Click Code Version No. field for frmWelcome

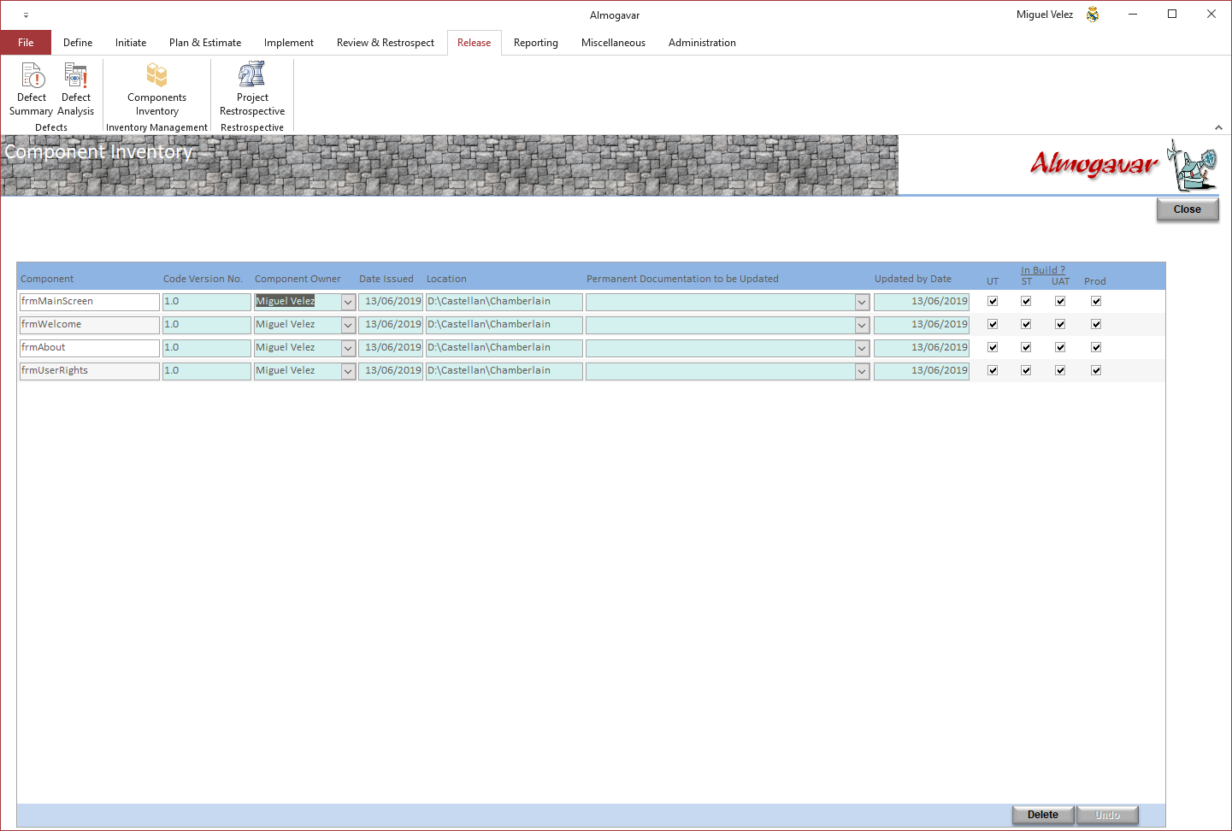coord(206,325)
